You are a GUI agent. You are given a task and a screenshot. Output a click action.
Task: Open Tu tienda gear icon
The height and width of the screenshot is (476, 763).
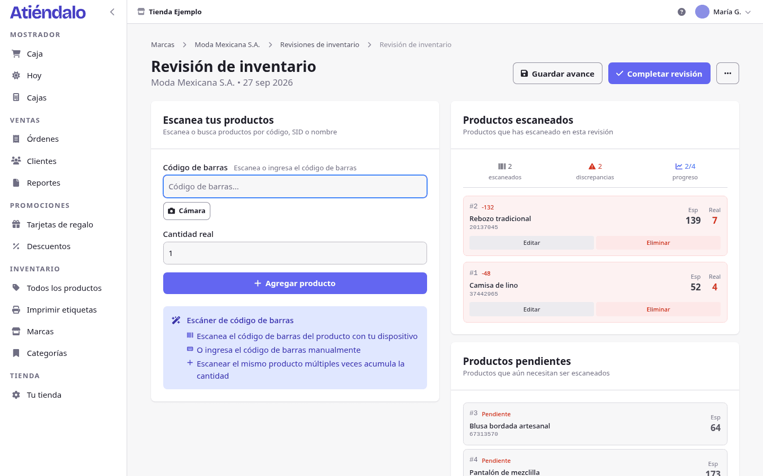click(x=16, y=395)
